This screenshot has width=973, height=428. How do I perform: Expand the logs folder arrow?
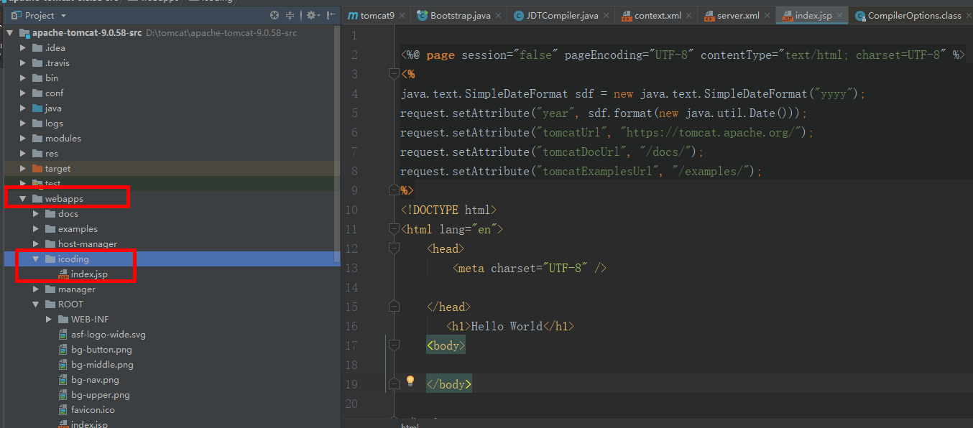point(22,124)
